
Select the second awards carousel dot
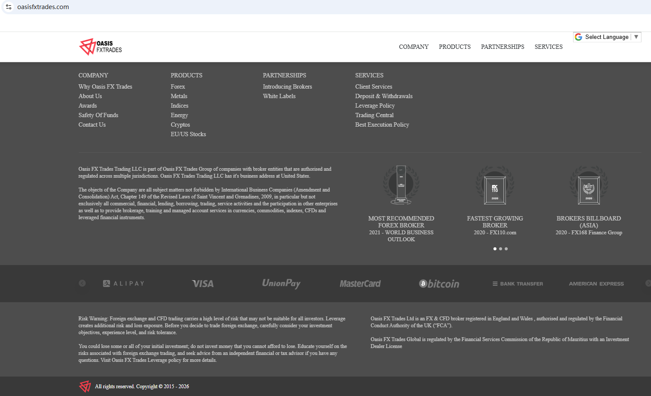pyautogui.click(x=500, y=249)
